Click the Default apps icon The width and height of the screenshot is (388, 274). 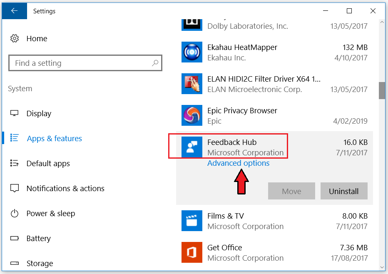coord(14,163)
